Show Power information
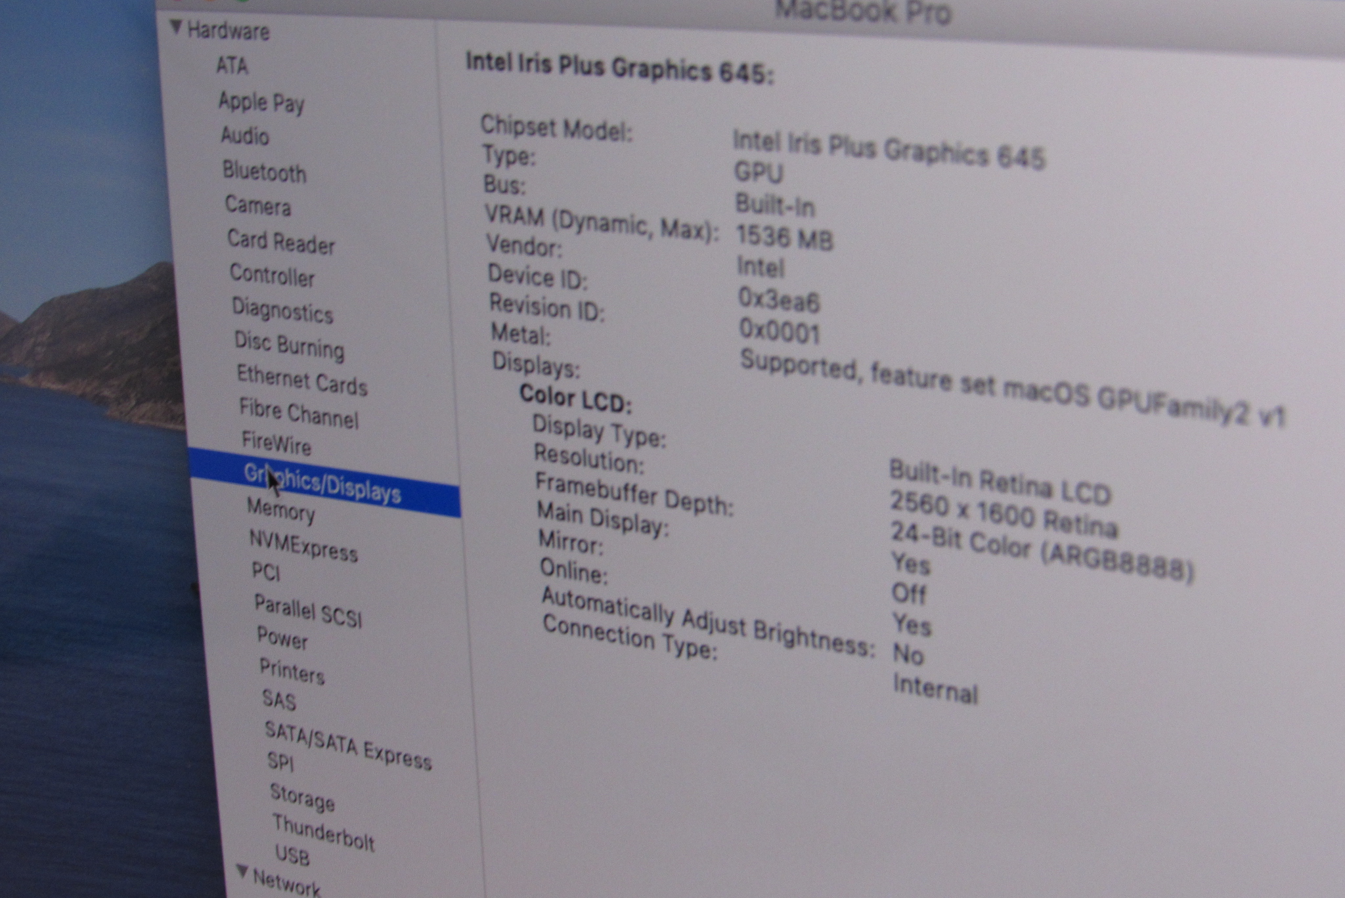 [x=282, y=637]
